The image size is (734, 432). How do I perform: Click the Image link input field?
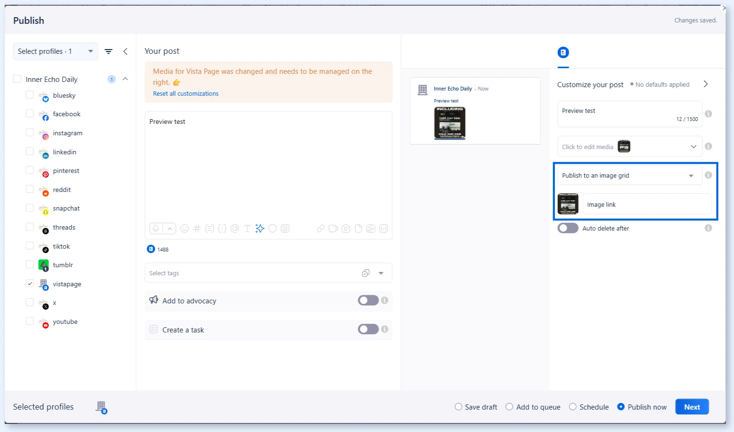[647, 204]
